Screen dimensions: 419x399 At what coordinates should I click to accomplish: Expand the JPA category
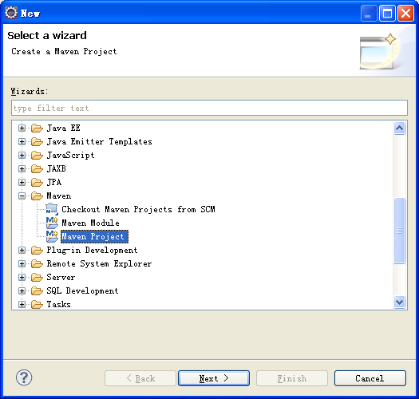tap(22, 182)
